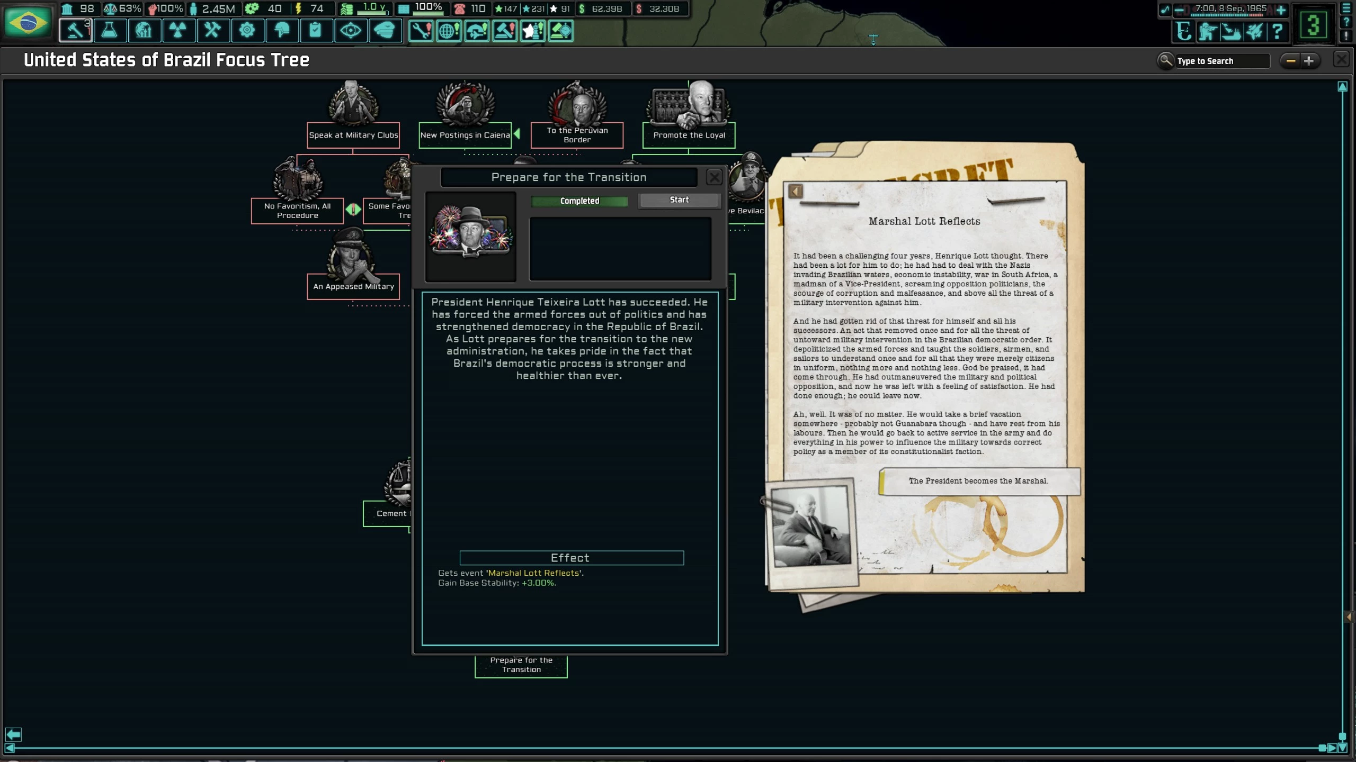Open the politics gavel menu

[75, 31]
